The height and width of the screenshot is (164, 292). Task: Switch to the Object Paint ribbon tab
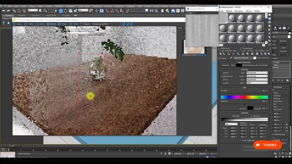pyautogui.click(x=51, y=15)
